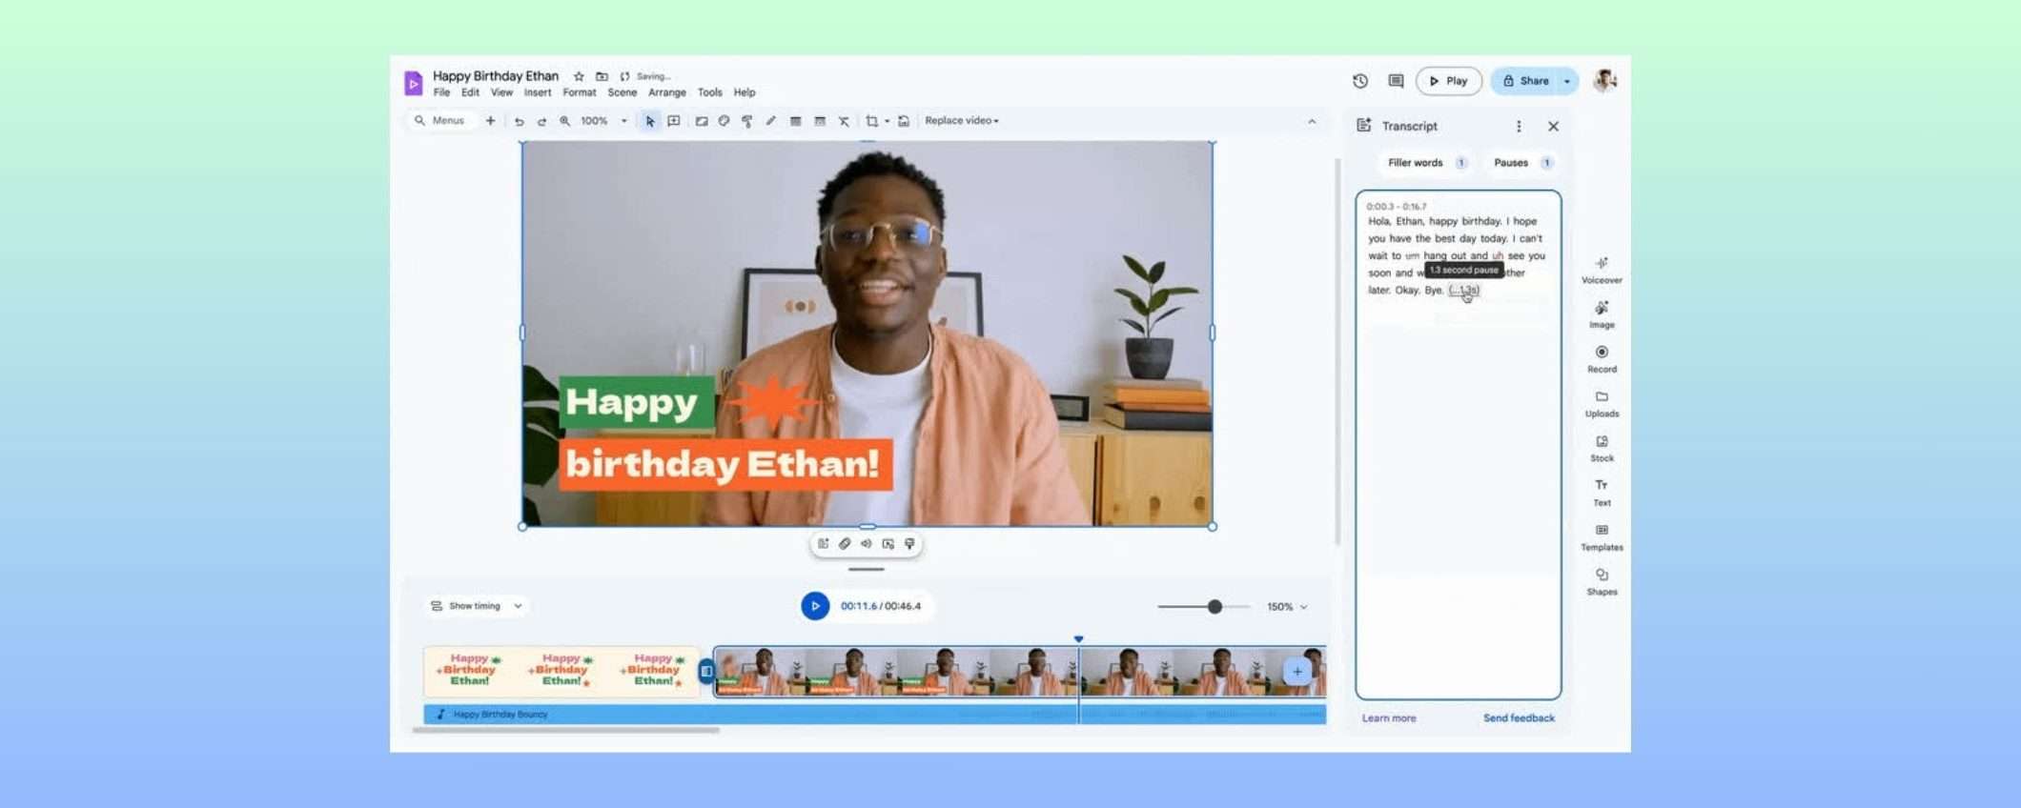Open the 150% timeline zoom dropdown

coord(1286,607)
